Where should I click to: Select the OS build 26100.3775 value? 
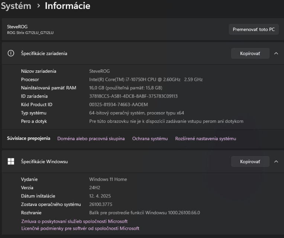coord(100,204)
